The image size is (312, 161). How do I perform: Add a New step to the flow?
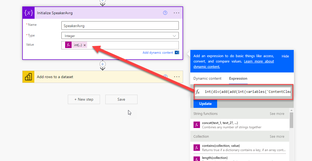pos(84,99)
